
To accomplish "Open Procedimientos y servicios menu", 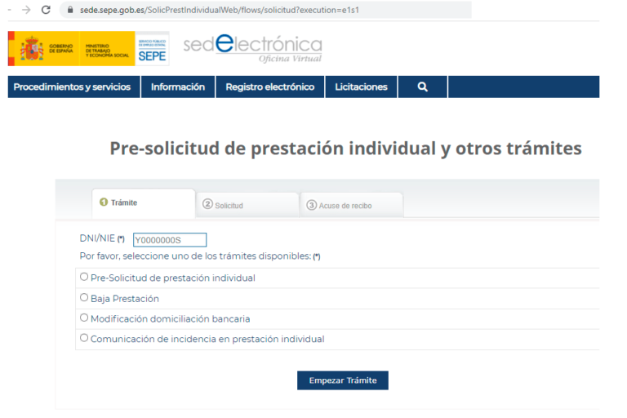I will [74, 87].
